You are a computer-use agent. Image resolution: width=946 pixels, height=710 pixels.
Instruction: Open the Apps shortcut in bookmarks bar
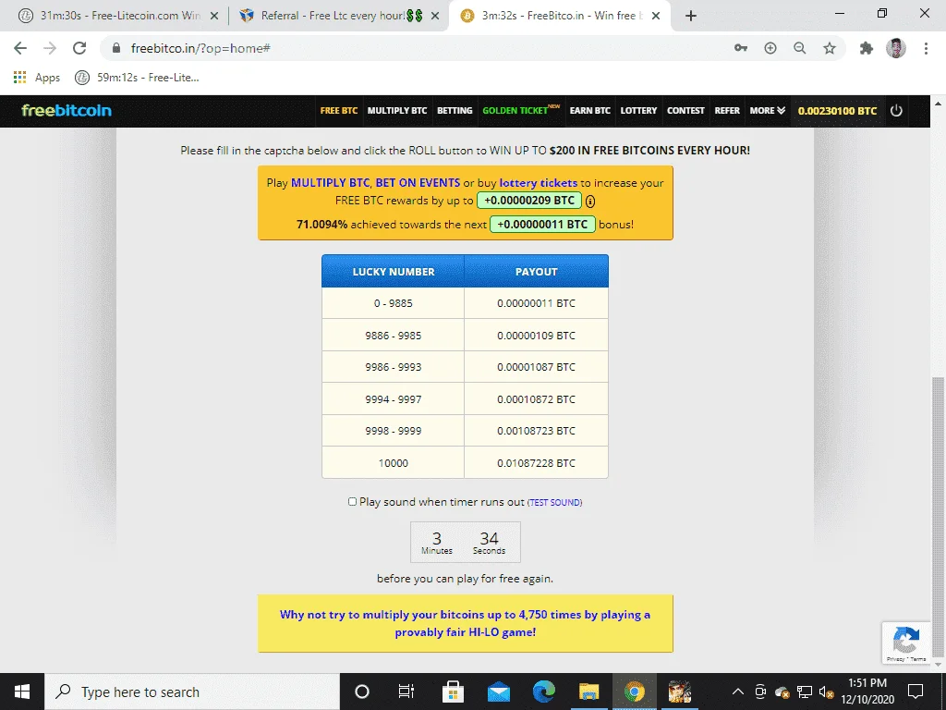click(37, 78)
